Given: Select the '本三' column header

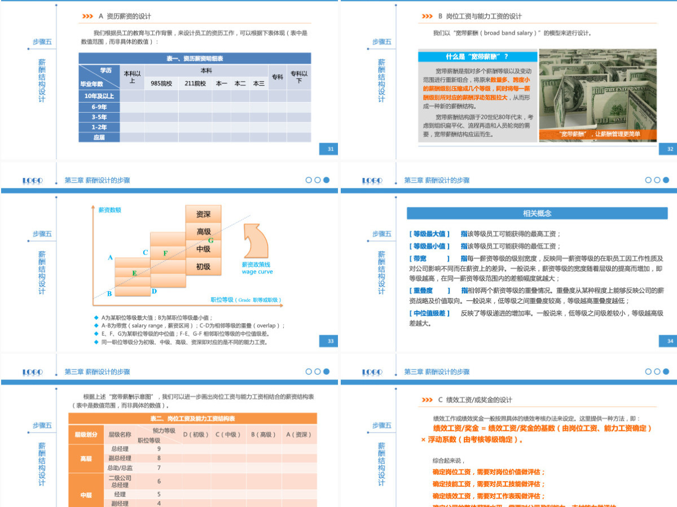Looking at the screenshot, I should pos(258,83).
